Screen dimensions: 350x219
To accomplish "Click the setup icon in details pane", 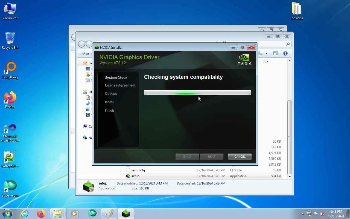I will pyautogui.click(x=88, y=186).
